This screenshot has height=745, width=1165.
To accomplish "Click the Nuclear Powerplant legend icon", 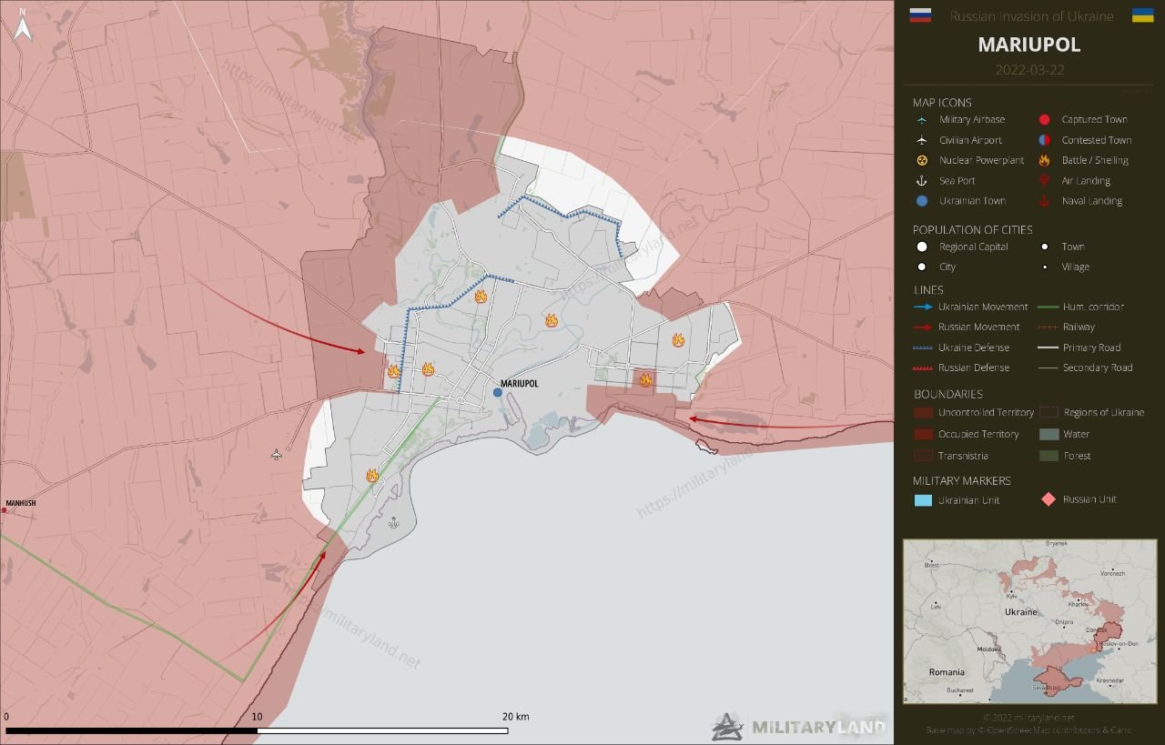I will point(922,160).
